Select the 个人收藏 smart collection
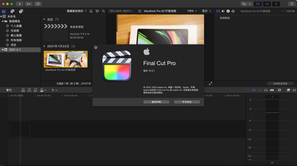The image size is (297, 166). [x=16, y=26]
